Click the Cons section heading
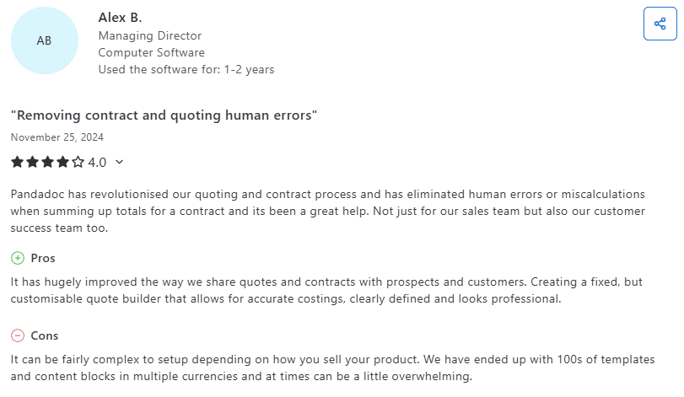This screenshot has height=397, width=684. click(45, 335)
